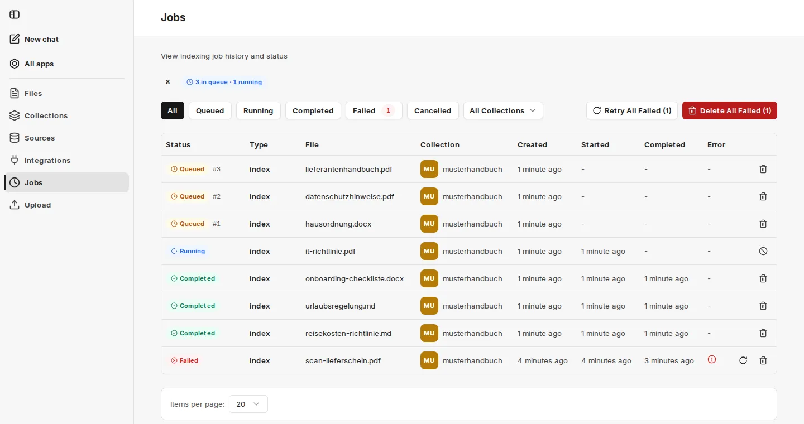Delete the datenschutzhinweise.pdf job

tap(763, 196)
